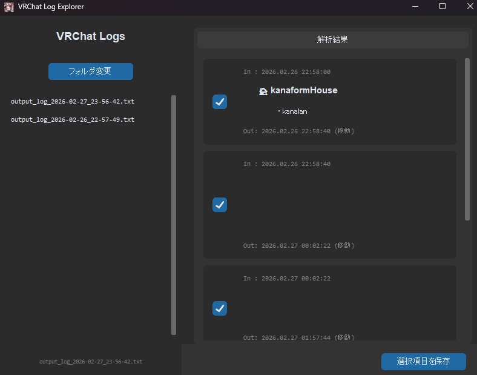Viewport: 477px width, 375px height.
Task: Click Out: 2026.02.27 01:57:44 (移動) text
Action: 299,337
